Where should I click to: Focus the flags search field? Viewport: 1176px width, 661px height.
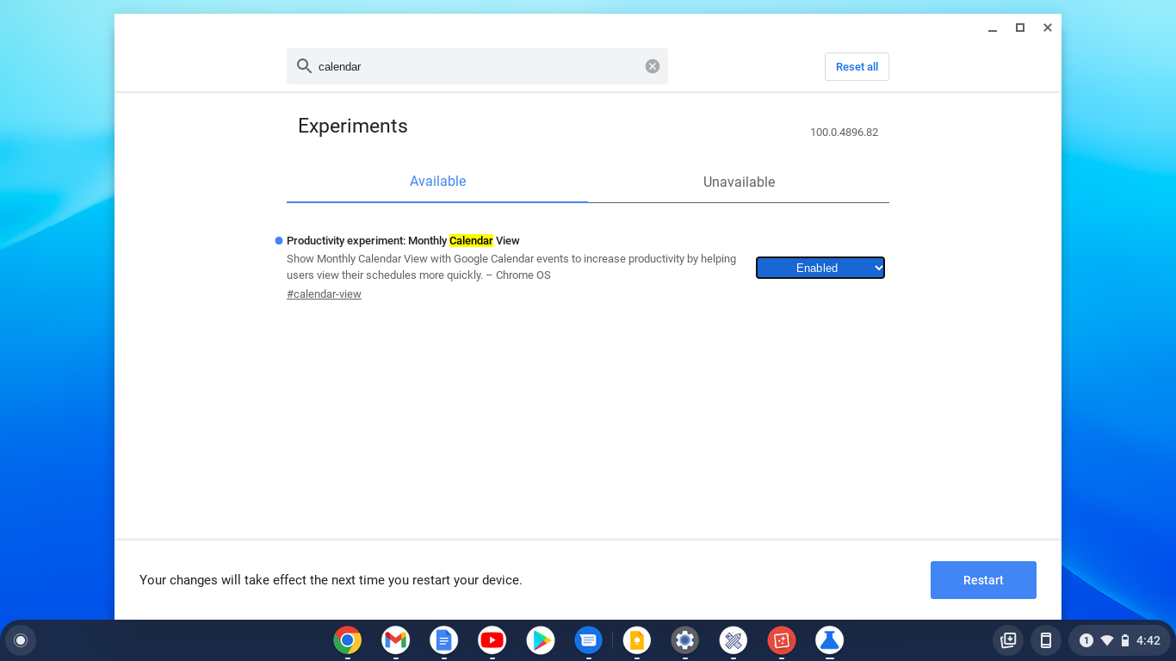click(x=477, y=66)
